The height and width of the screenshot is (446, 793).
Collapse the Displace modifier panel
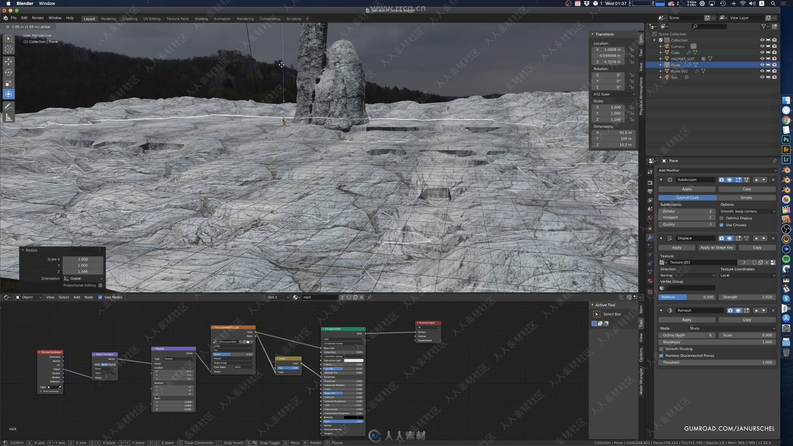click(x=661, y=238)
